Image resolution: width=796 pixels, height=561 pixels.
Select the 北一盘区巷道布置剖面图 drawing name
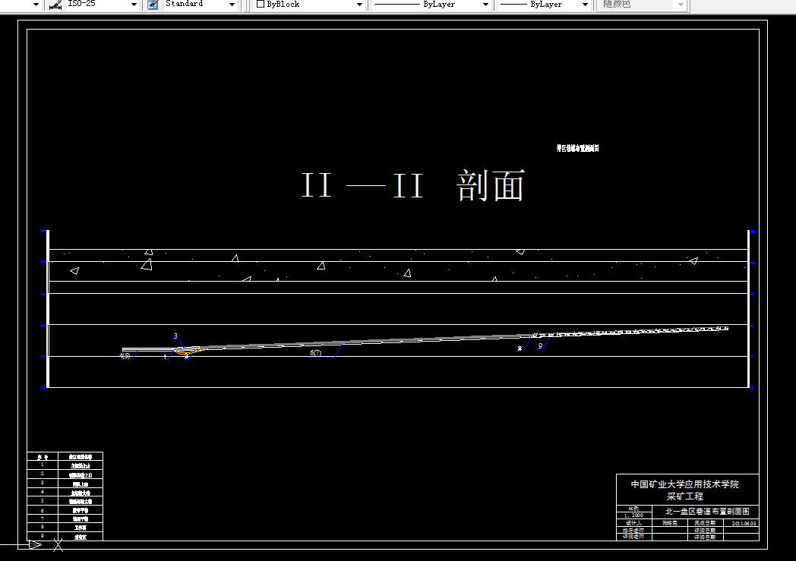click(x=707, y=512)
